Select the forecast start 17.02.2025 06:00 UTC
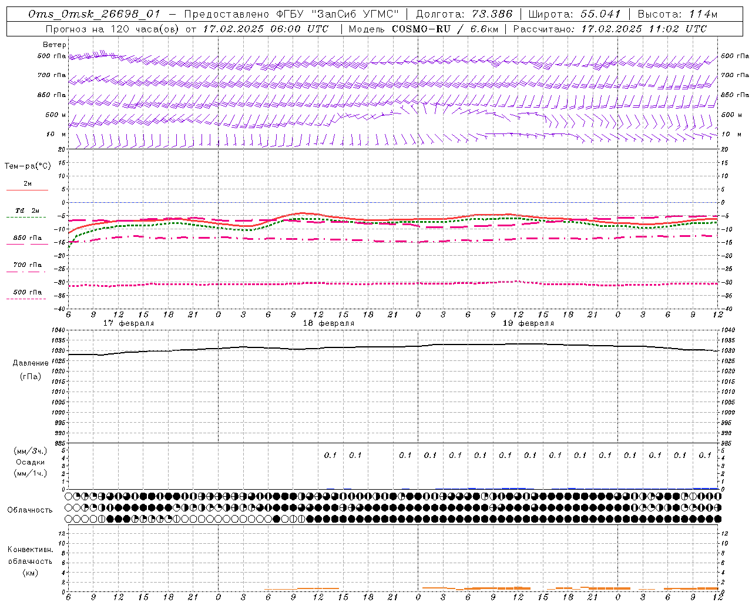Viewport: 752px width, 602px height. 266,29
